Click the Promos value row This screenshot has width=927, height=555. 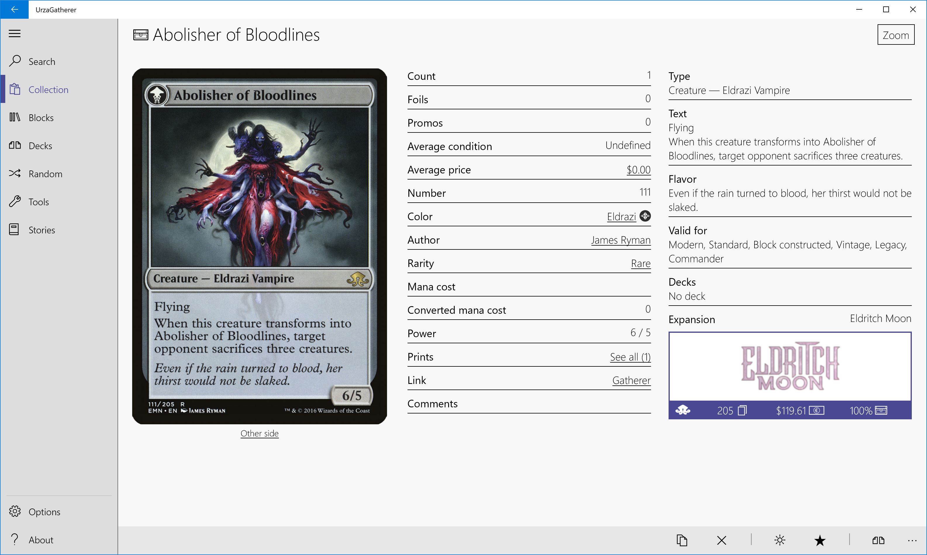(529, 123)
